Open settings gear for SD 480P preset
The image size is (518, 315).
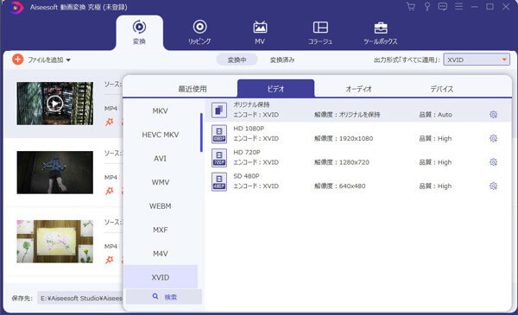tap(493, 186)
